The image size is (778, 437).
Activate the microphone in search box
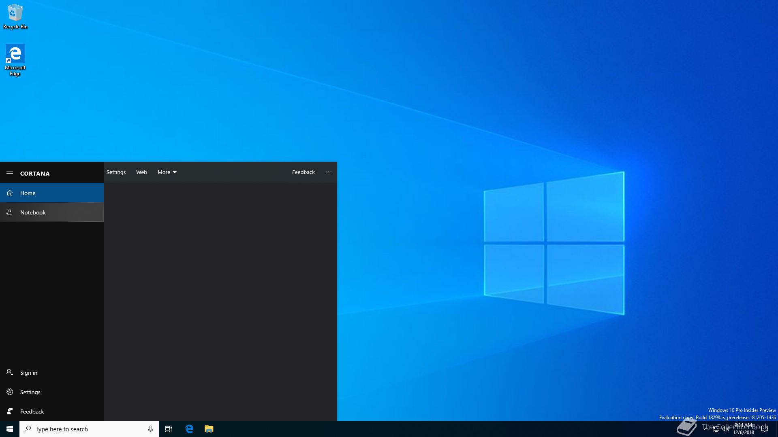150,429
